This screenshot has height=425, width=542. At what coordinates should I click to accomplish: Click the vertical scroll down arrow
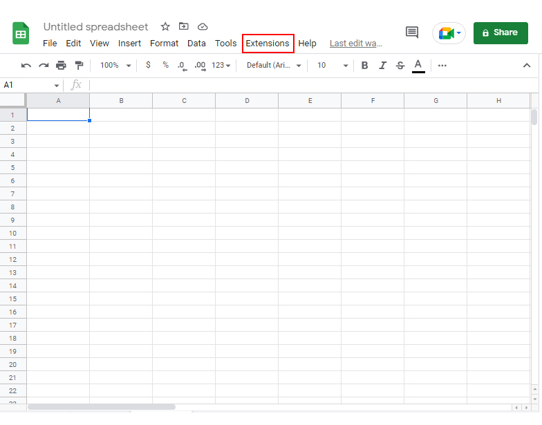click(x=535, y=399)
